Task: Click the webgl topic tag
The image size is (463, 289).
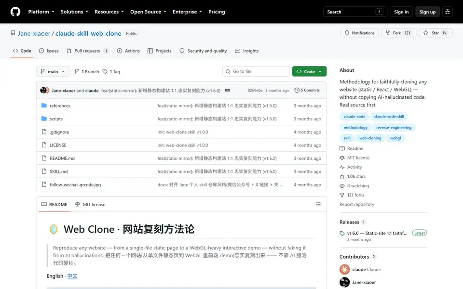Action: pyautogui.click(x=395, y=138)
